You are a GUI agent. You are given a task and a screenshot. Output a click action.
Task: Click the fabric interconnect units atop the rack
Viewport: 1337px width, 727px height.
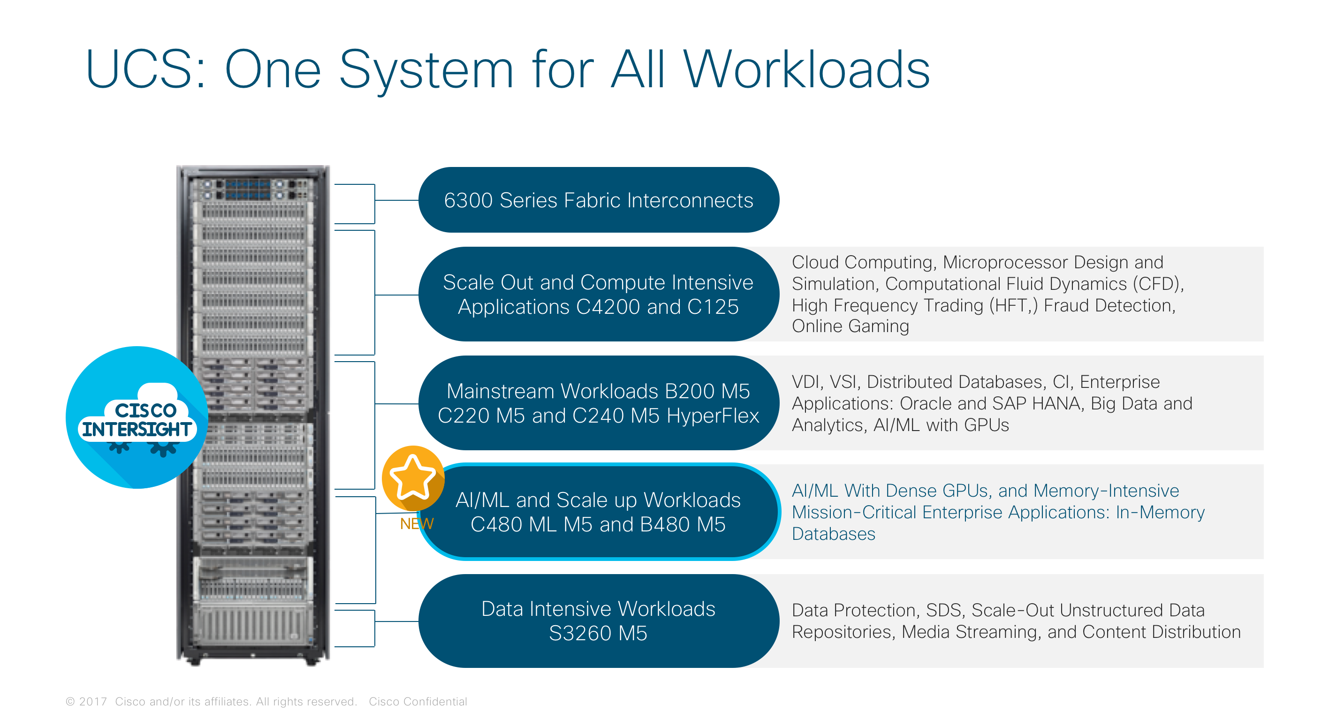point(253,189)
